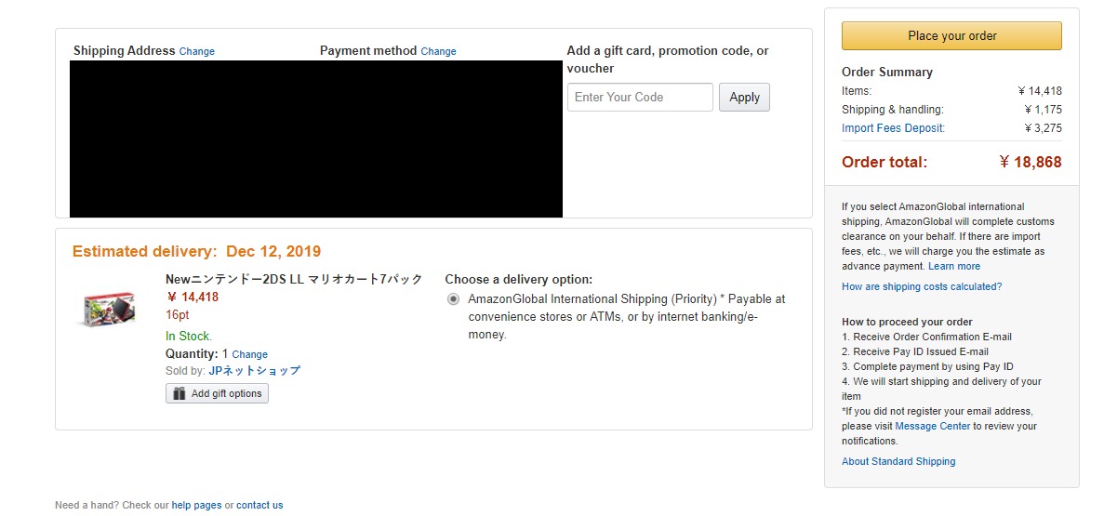Open the help pages link
Viewport: 1104px width, 516px height.
196,506
